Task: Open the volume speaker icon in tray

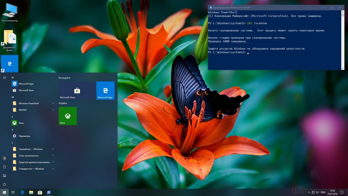Action: [317, 192]
